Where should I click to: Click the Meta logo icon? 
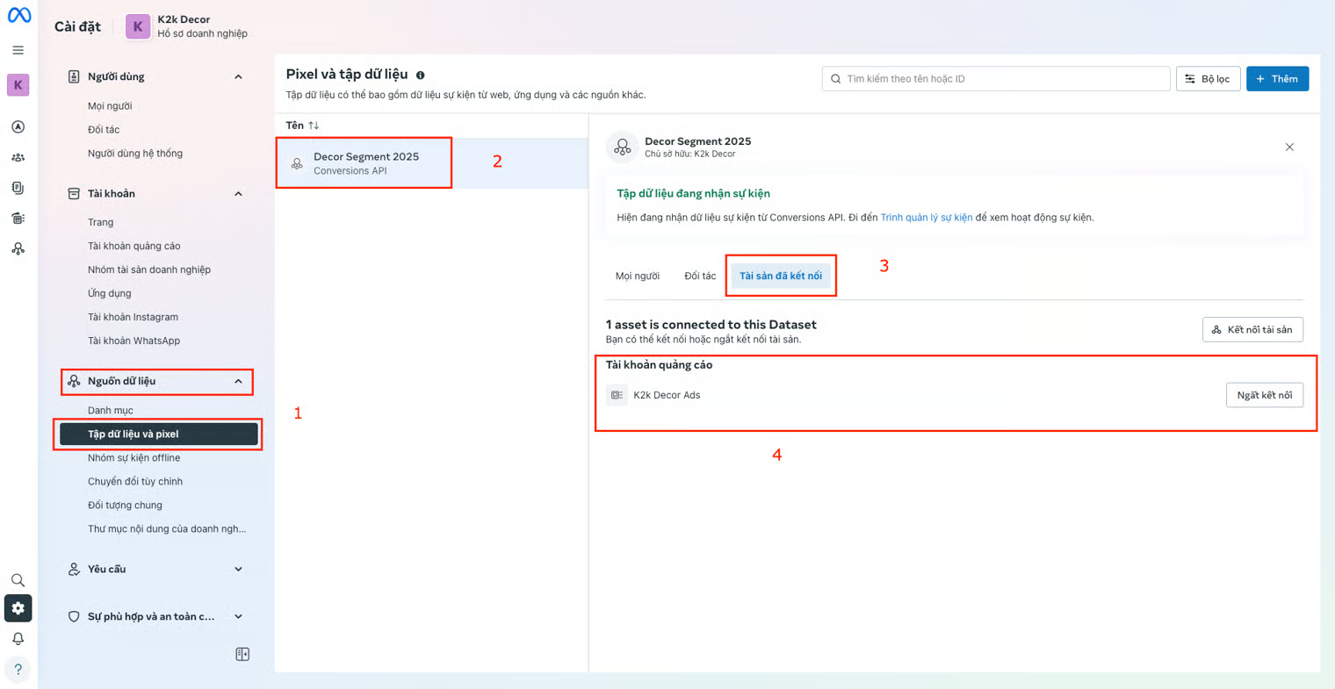coord(19,16)
